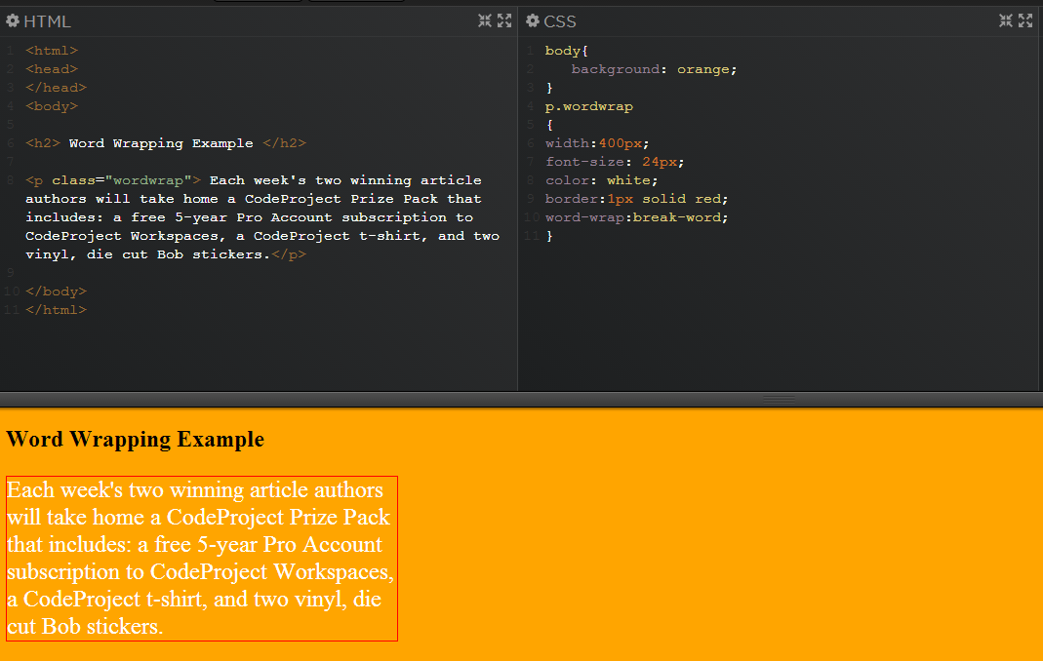Click the 'includes: a free 5-year' code line
This screenshot has height=661, width=1043.
(x=250, y=217)
